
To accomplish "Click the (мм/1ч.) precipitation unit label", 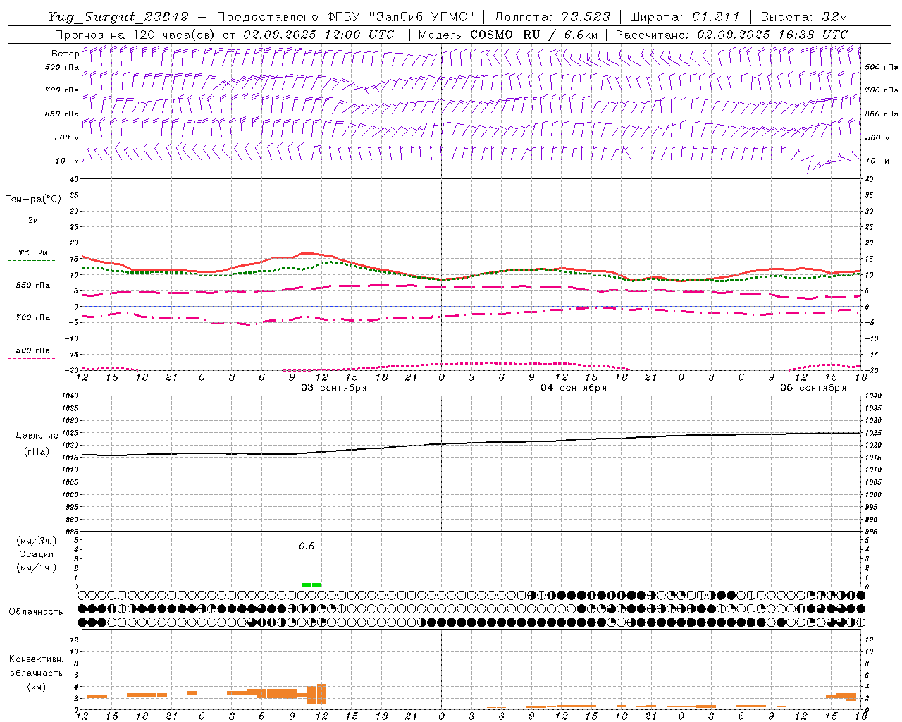I will pos(37,568).
